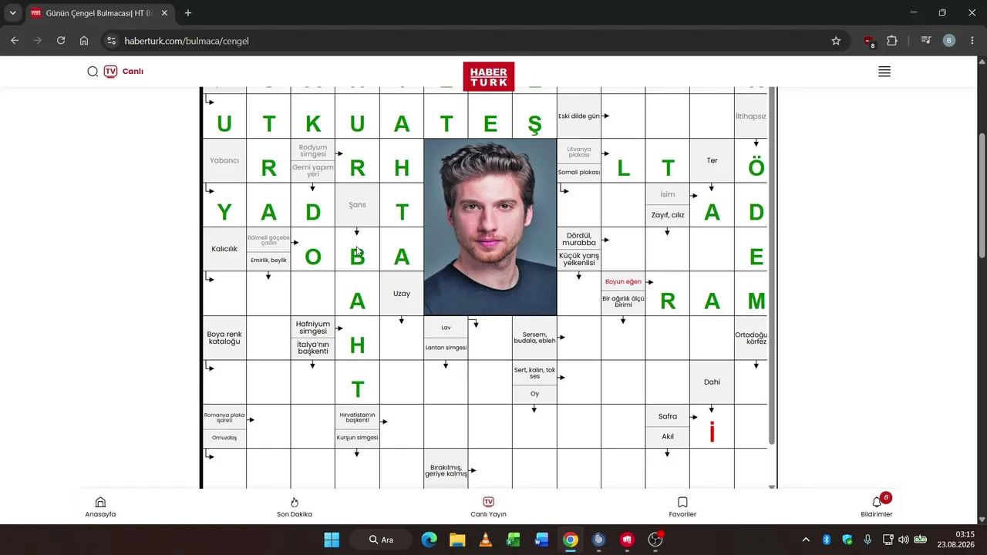This screenshot has height=555, width=987.
Task: Select the 'Bırakılmış, geriye kalmış' clue
Action: click(x=446, y=469)
